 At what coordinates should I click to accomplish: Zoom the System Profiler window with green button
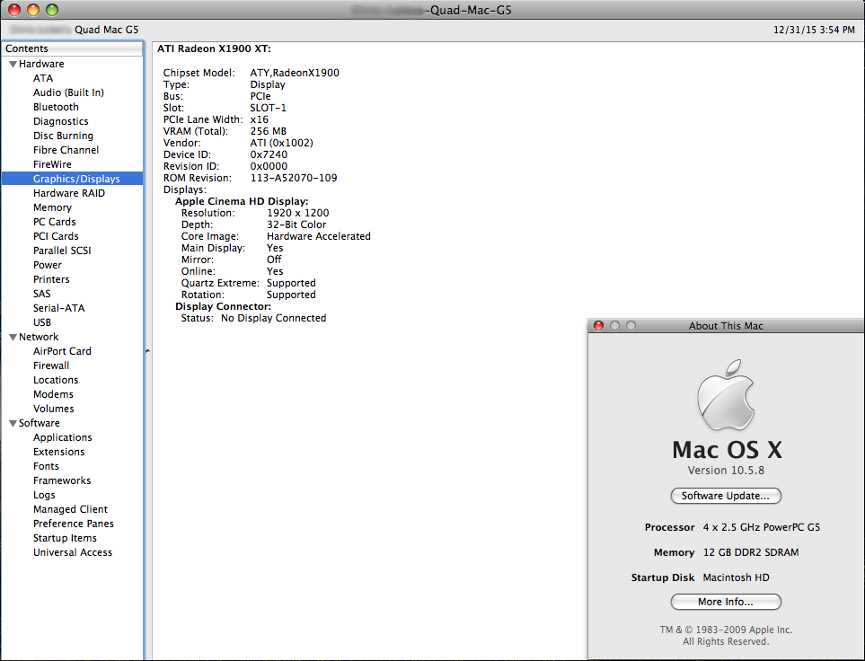point(52,10)
